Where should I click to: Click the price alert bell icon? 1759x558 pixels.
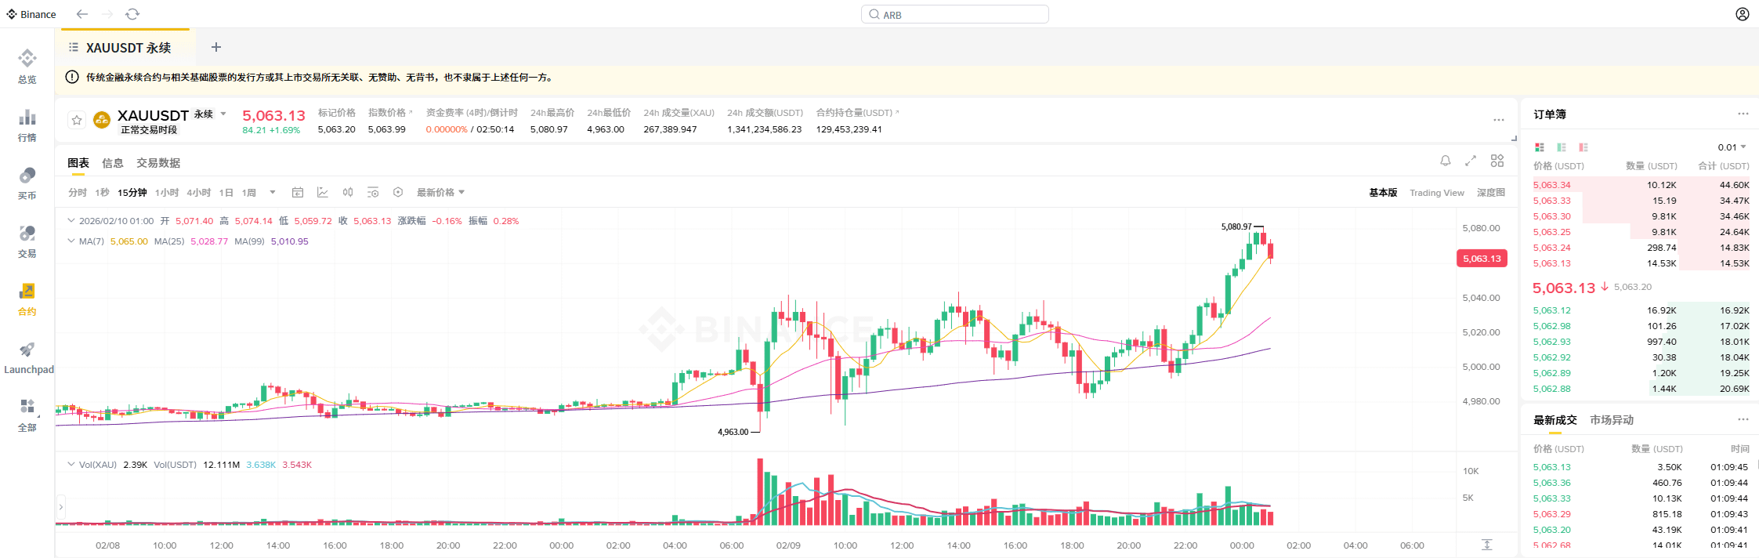coord(1446,161)
